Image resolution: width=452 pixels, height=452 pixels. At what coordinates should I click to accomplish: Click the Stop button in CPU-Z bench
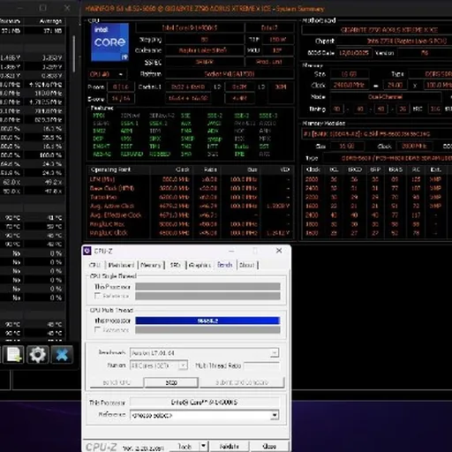click(171, 382)
